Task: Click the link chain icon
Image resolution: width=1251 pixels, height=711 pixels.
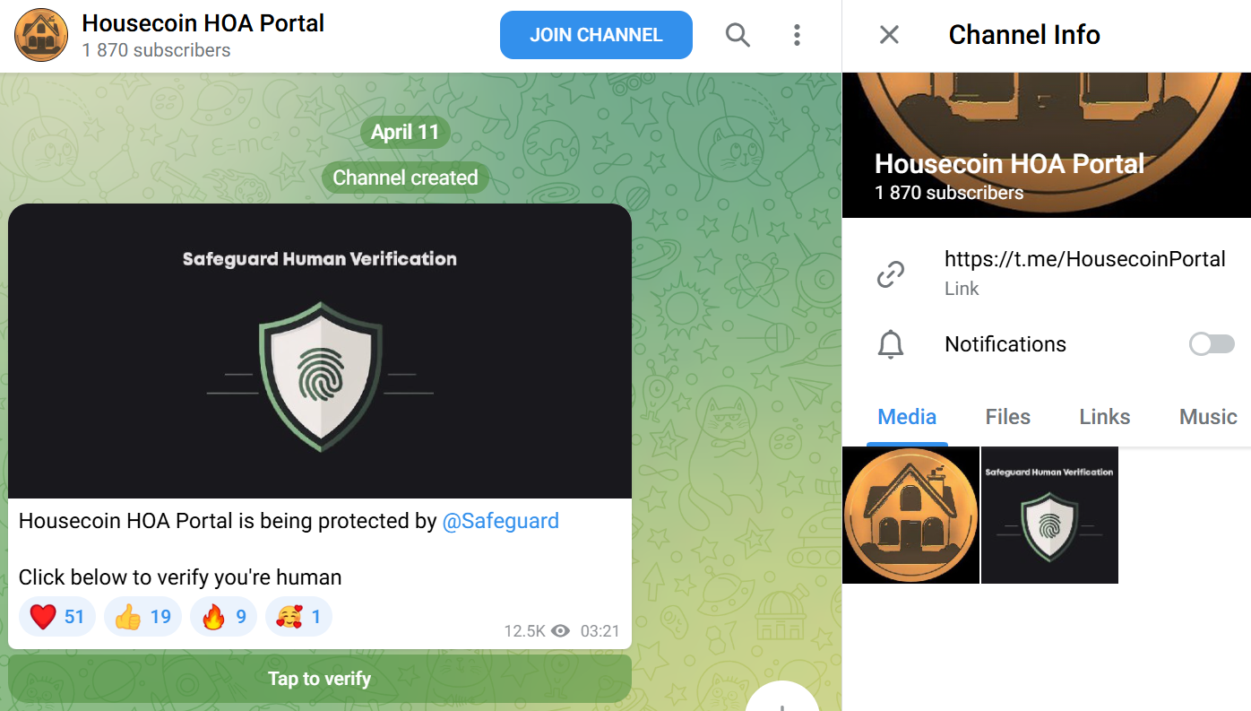Action: pos(890,273)
